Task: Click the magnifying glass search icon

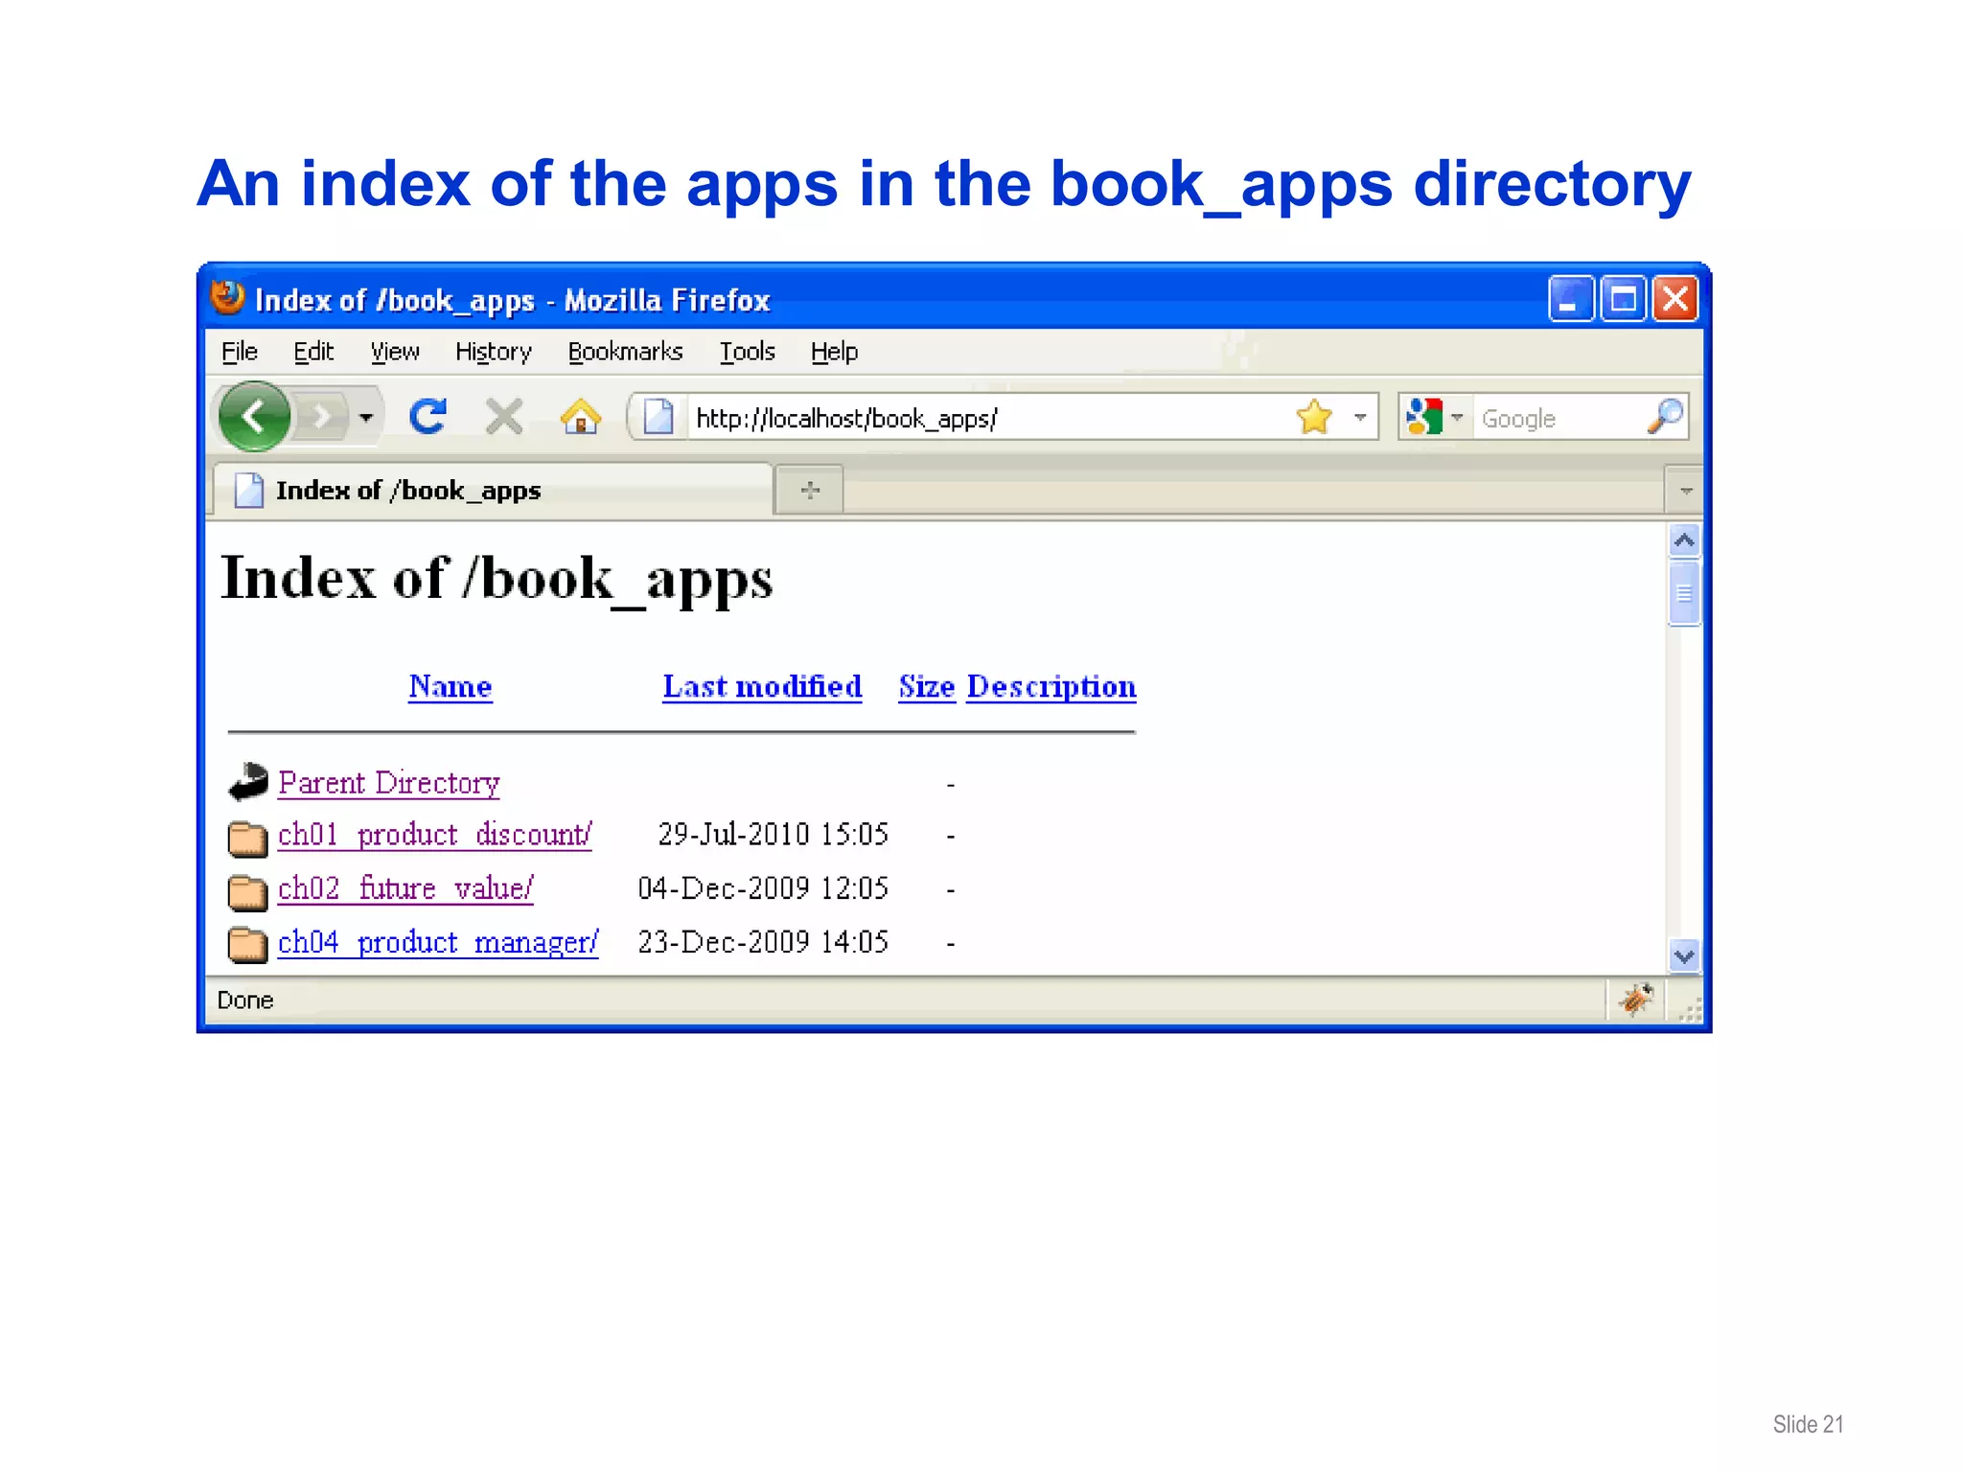Action: [1666, 417]
